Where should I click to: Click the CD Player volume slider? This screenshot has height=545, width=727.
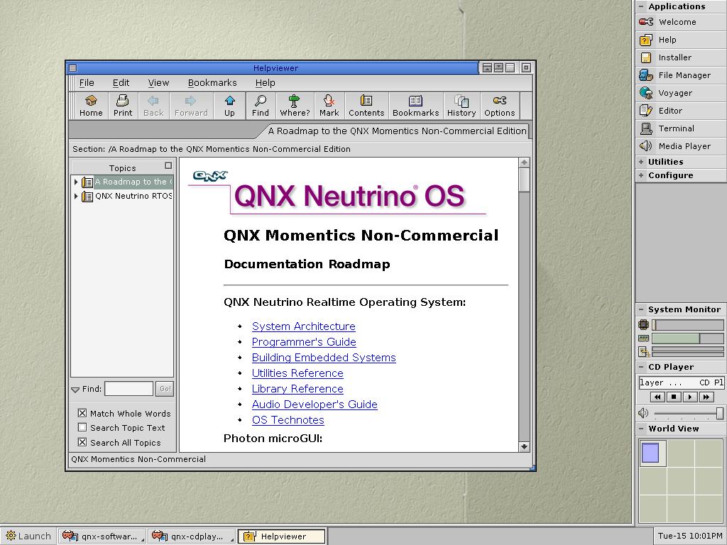[687, 413]
